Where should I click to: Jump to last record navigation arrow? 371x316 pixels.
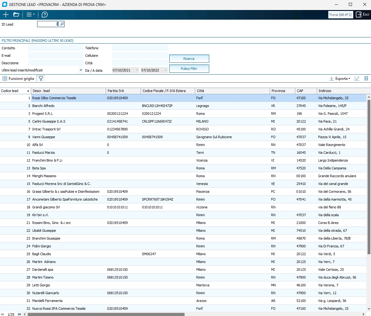pos(19,314)
